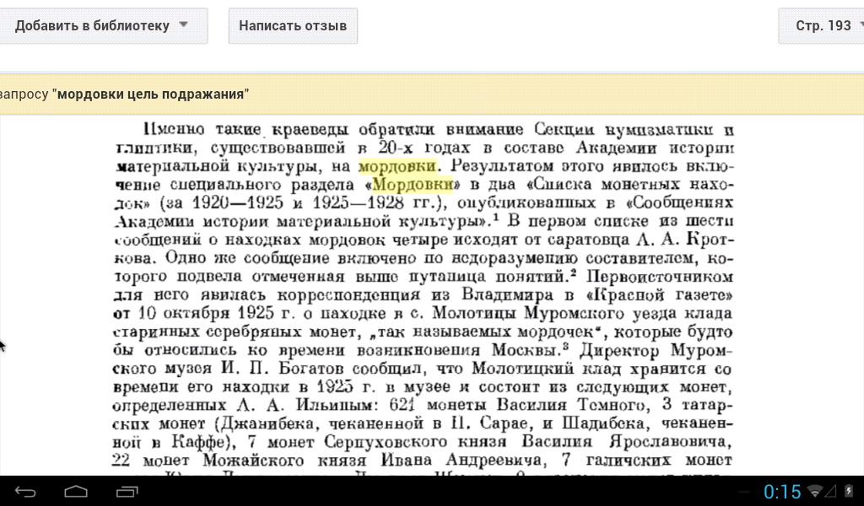Open the 0:15 clock in status bar
The image size is (864, 506).
click(782, 491)
